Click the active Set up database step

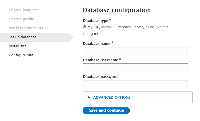coord(22,37)
